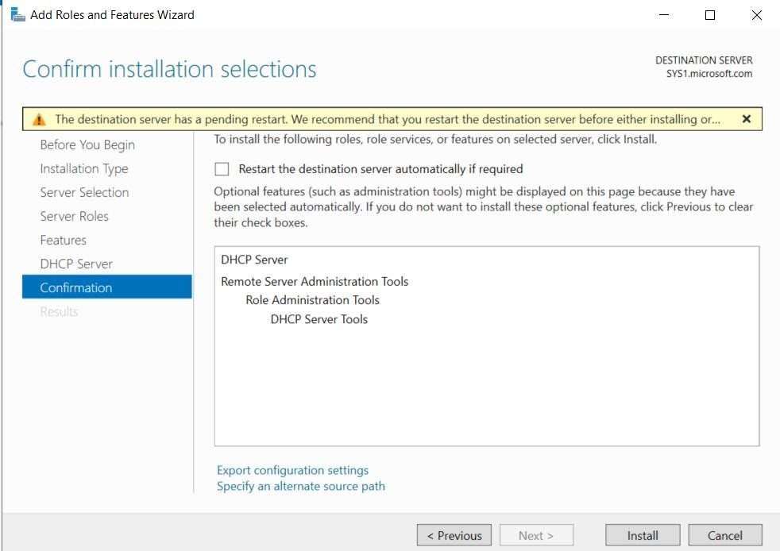Cancel the wizard
Viewport: 780px width, 551px height.
click(x=725, y=535)
